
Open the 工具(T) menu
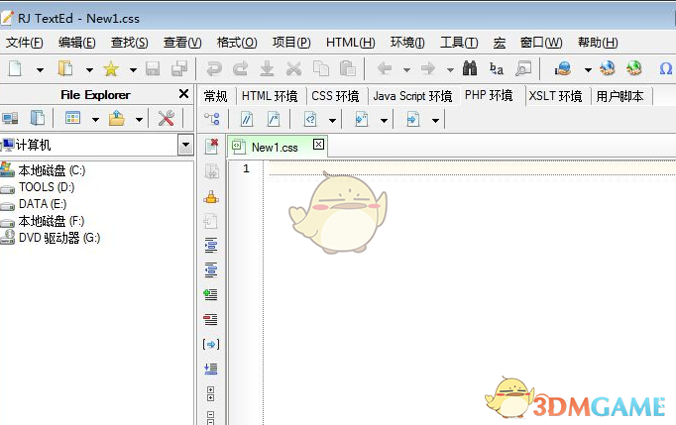coord(459,43)
